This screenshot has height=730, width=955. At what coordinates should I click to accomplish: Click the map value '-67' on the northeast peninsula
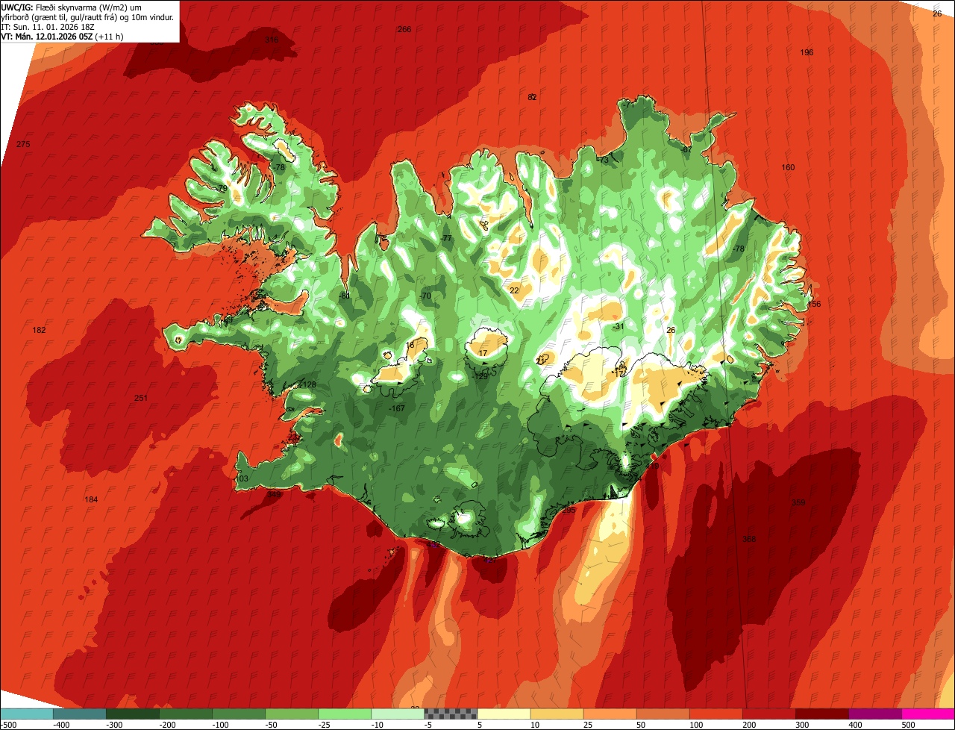(686, 150)
